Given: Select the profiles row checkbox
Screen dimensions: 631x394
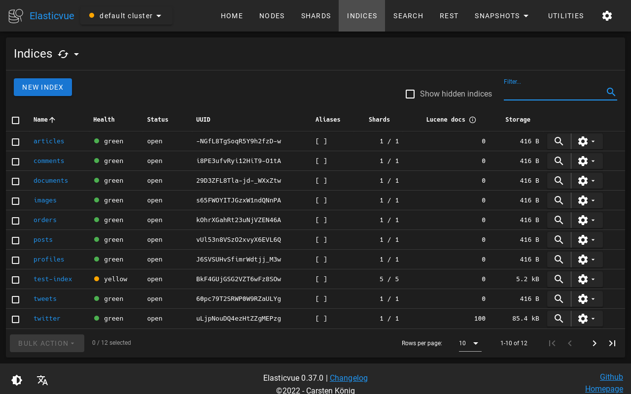Looking at the screenshot, I should click(16, 260).
